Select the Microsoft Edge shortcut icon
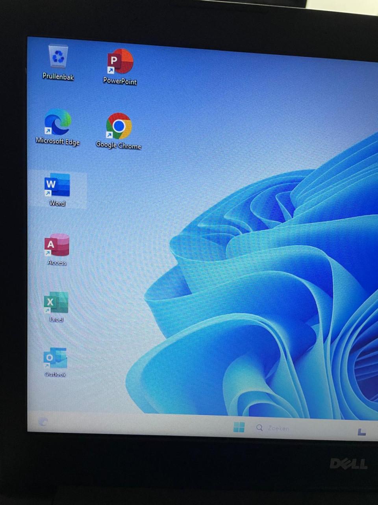Screen dimensions: 378x505 [x=57, y=122]
